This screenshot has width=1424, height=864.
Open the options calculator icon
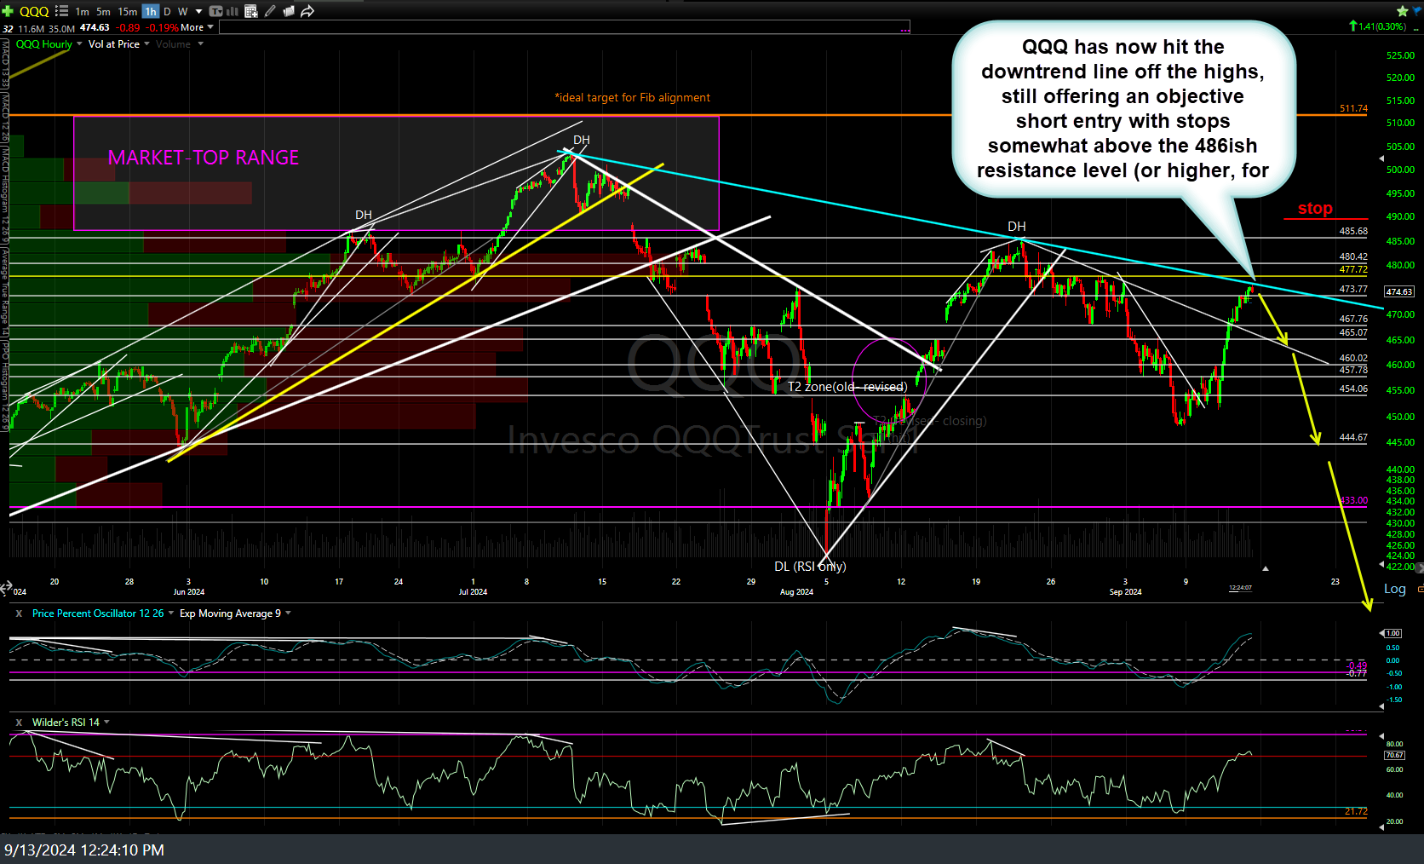click(251, 11)
